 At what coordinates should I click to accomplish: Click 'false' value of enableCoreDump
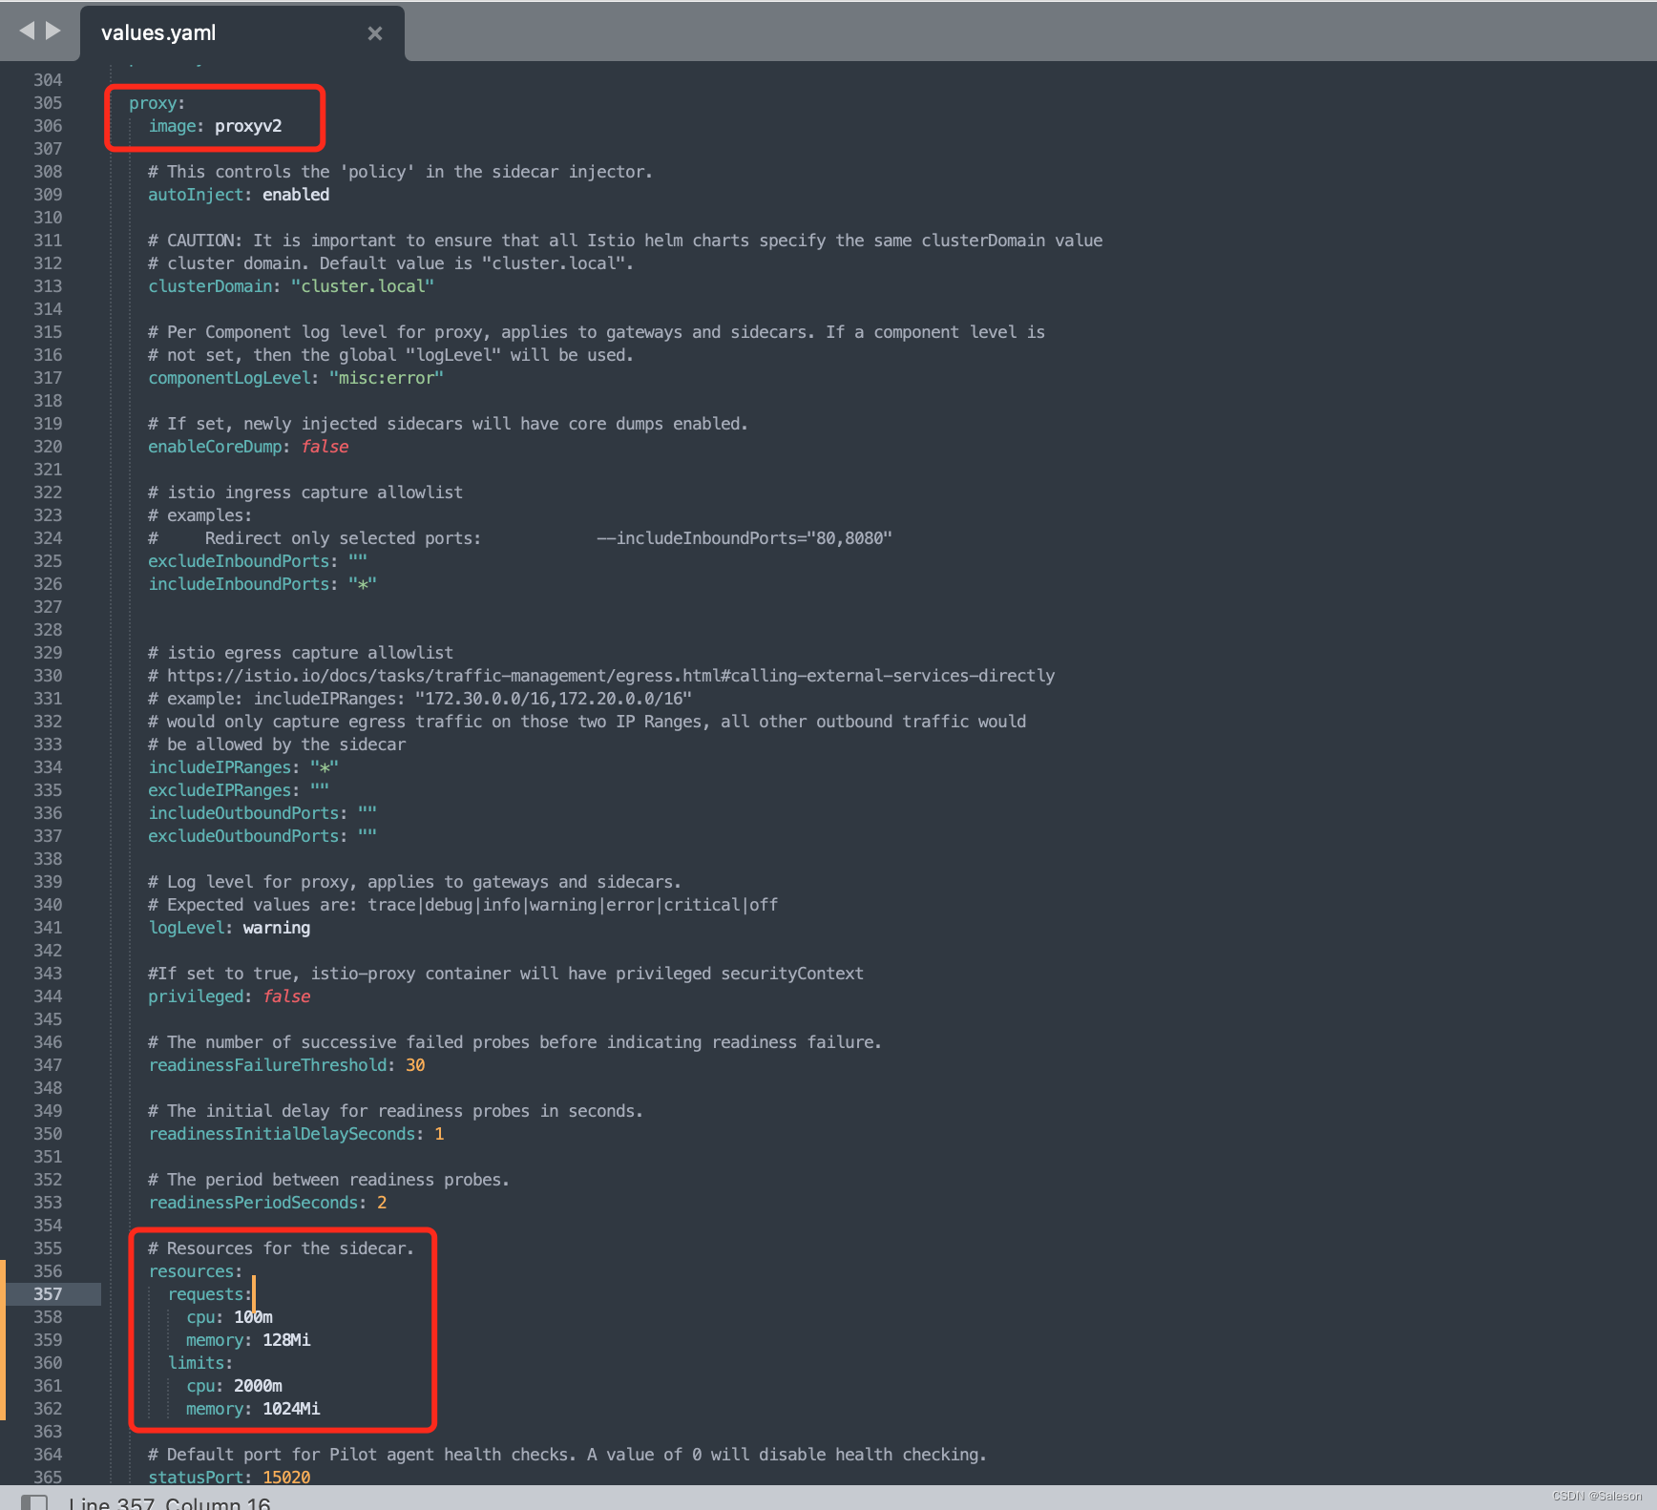tap(325, 447)
